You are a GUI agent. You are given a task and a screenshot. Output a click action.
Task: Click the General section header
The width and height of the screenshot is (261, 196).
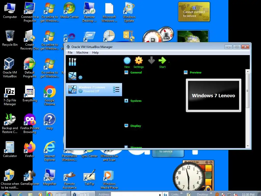tap(136, 72)
